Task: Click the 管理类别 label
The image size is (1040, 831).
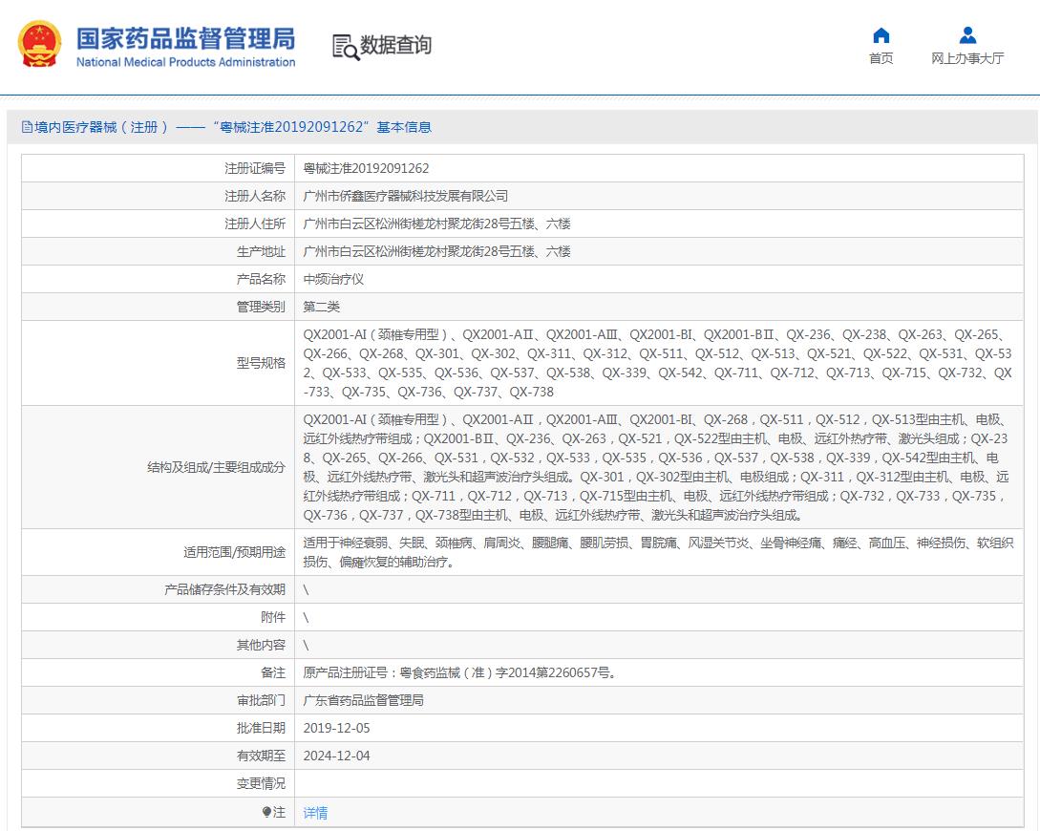Action: [261, 307]
